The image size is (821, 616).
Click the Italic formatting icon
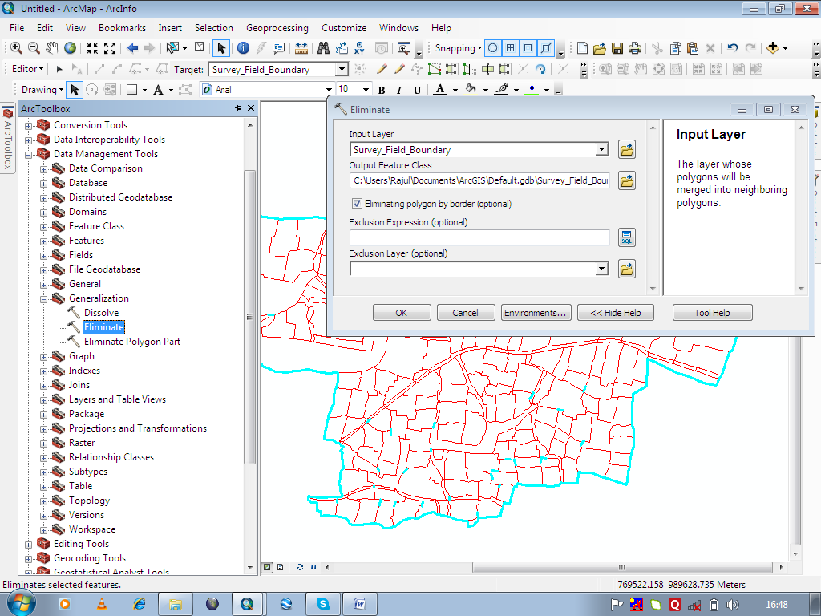coord(399,90)
